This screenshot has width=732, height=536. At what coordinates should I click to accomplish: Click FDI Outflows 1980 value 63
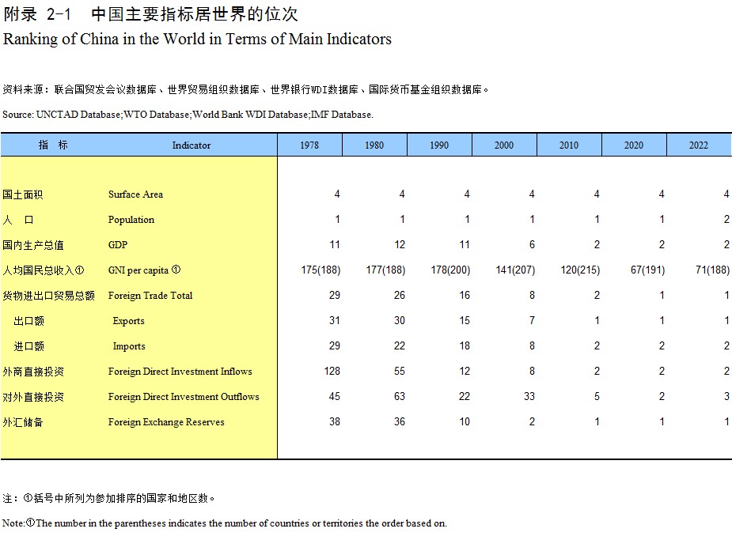(400, 397)
